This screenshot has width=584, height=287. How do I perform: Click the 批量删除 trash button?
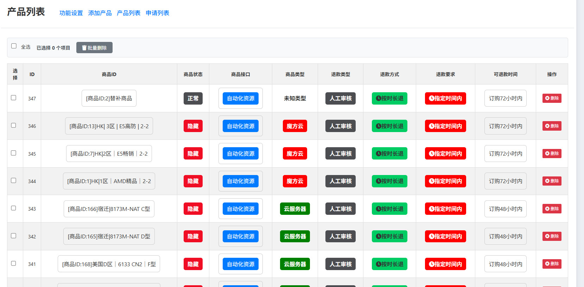tap(94, 48)
